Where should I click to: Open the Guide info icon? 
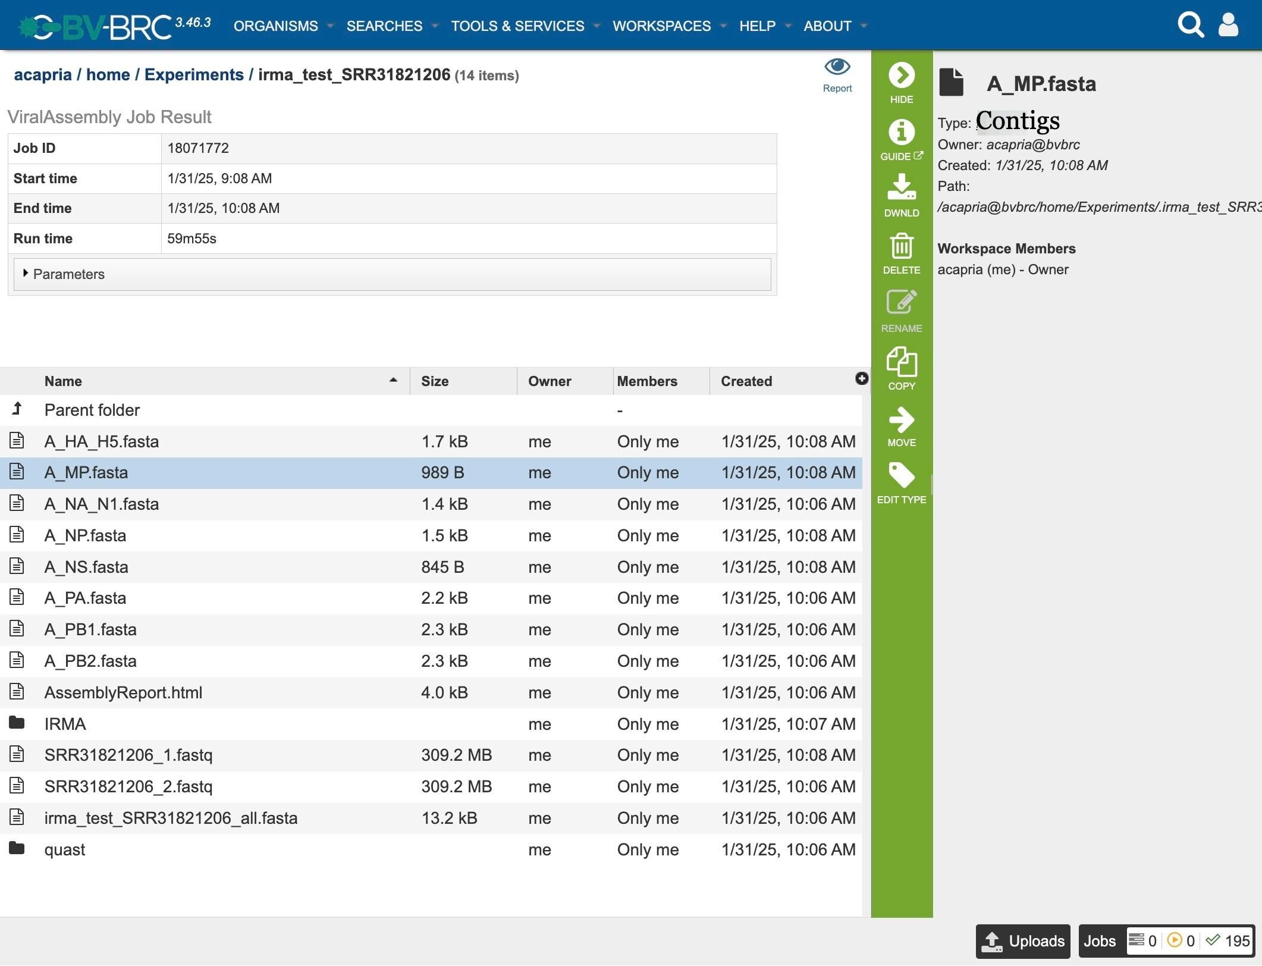[901, 133]
